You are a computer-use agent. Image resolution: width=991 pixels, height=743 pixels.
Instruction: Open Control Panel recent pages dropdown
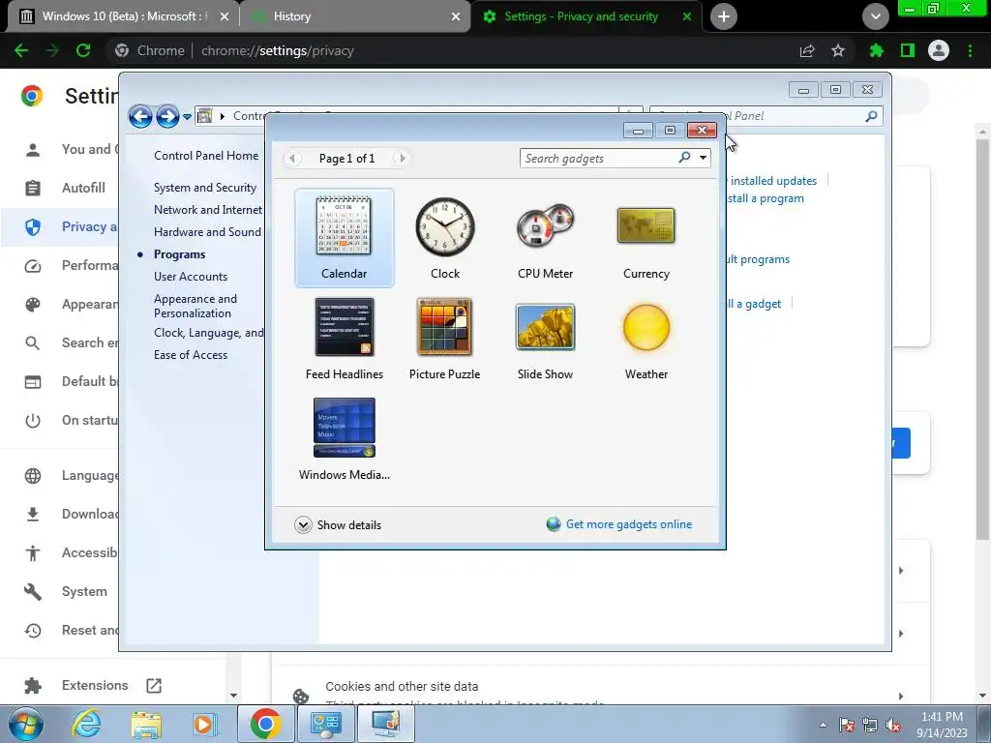click(x=187, y=117)
